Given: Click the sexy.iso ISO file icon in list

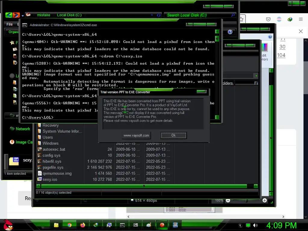Looking at the screenshot, I should point(40,179).
